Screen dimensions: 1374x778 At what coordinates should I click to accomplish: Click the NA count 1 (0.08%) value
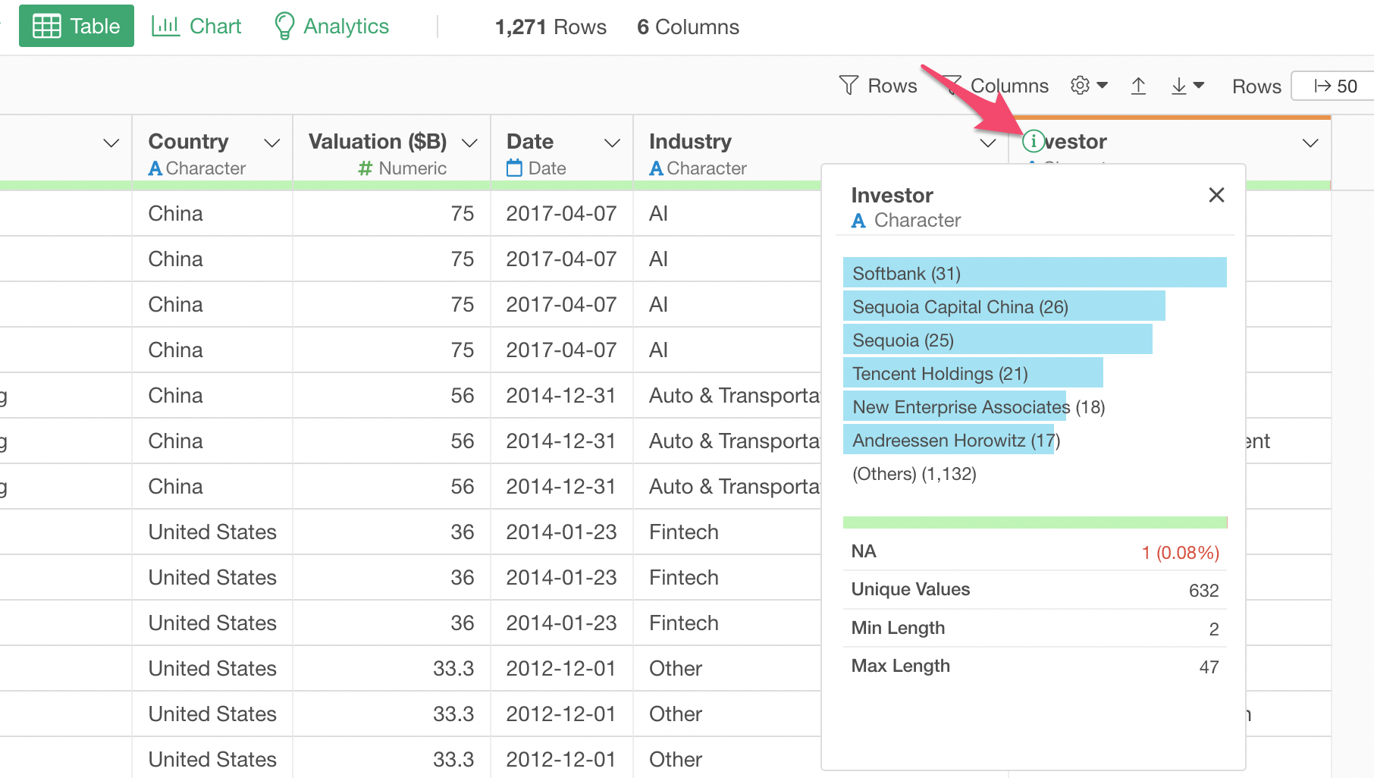1180,552
